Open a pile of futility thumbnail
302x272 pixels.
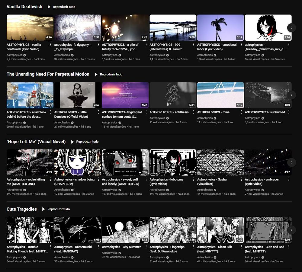tap(125, 28)
